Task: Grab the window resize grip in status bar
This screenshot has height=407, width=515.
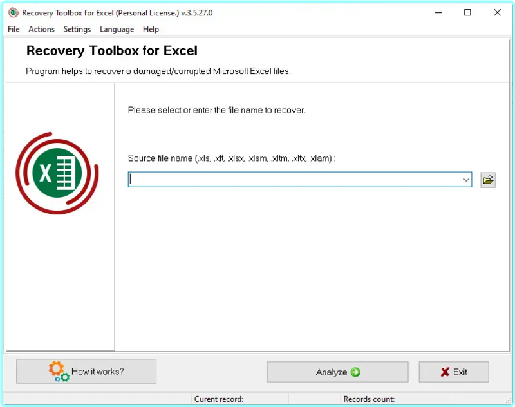Action: [x=509, y=401]
